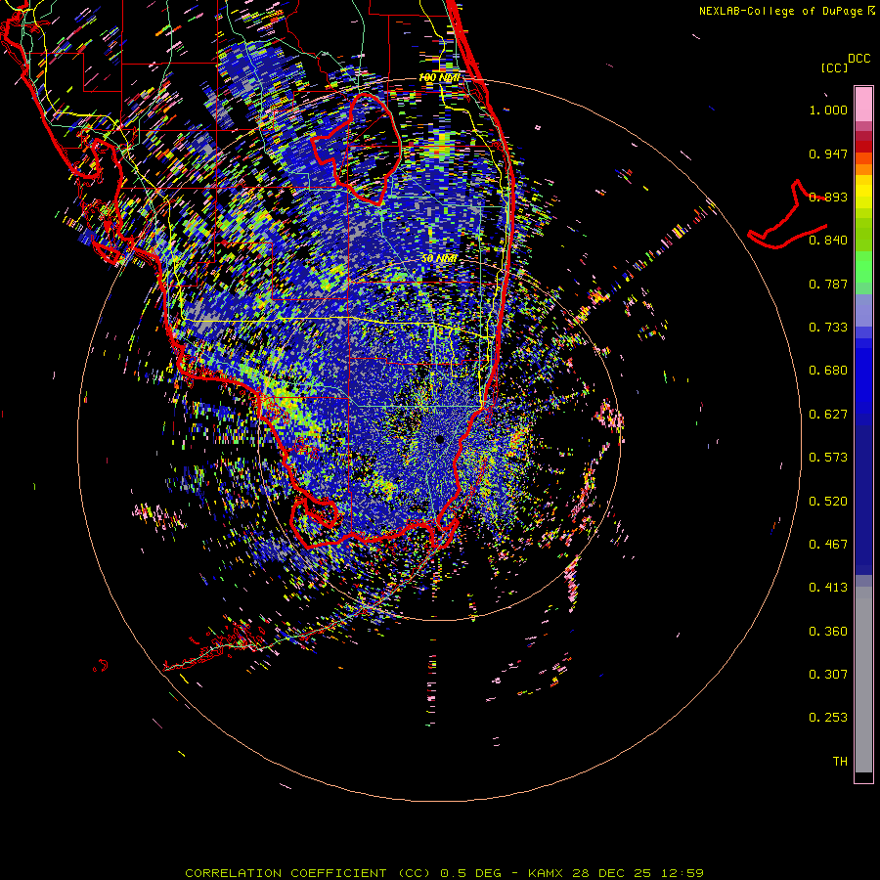The width and height of the screenshot is (880, 880).
Task: Click the 50 NMI range ring label
Action: [x=439, y=259]
